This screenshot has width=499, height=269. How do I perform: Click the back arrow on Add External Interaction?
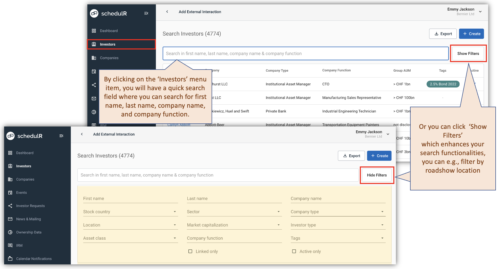point(82,134)
